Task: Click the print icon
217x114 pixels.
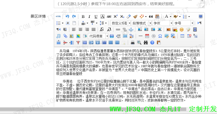Action: (133, 43)
